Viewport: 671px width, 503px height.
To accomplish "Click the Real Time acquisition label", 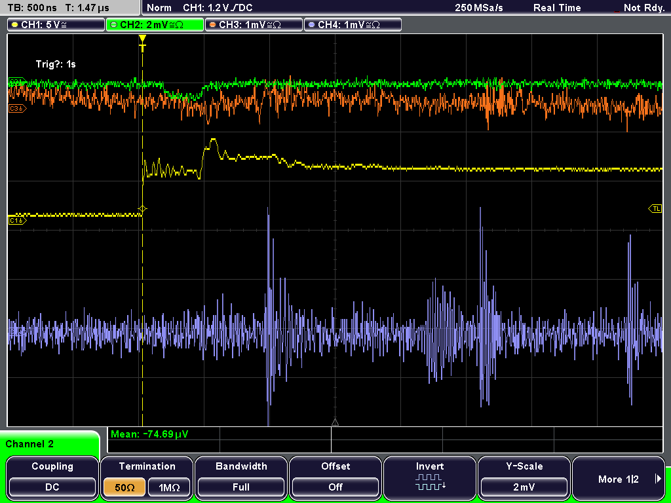I will [557, 8].
